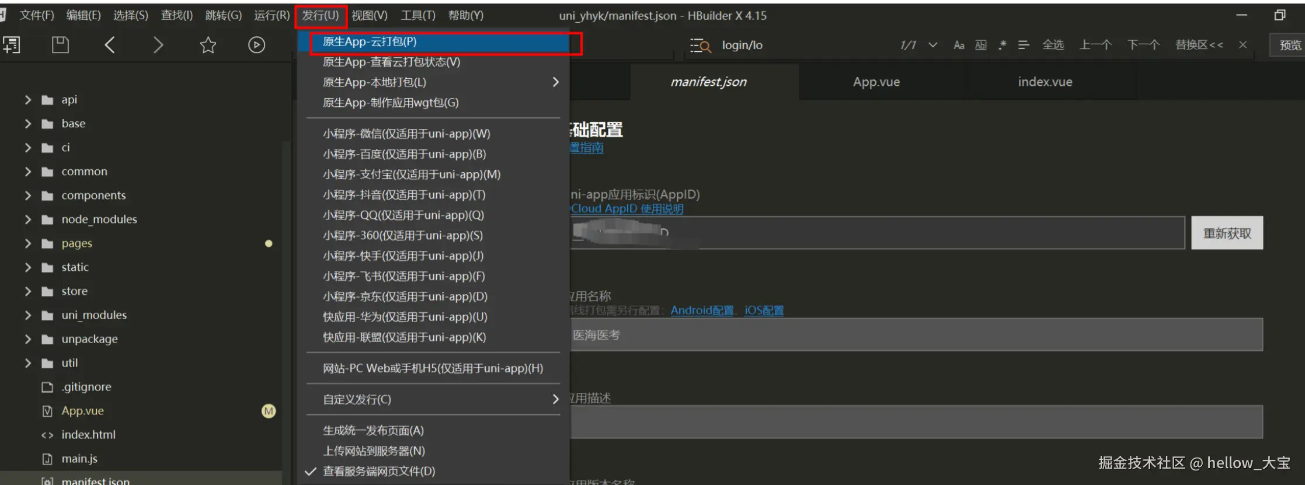The width and height of the screenshot is (1305, 485).
Task: Click the index.html file icon
Action: 47,435
